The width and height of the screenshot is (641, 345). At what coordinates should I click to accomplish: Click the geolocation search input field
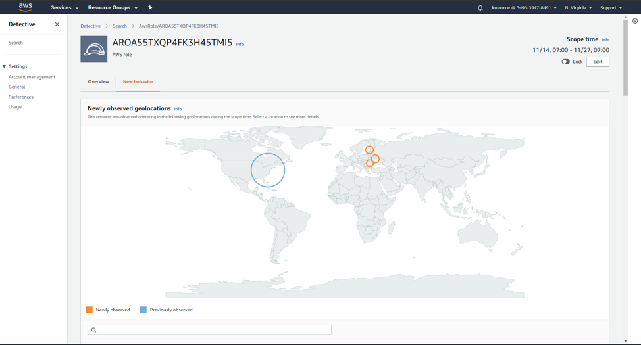tap(209, 330)
